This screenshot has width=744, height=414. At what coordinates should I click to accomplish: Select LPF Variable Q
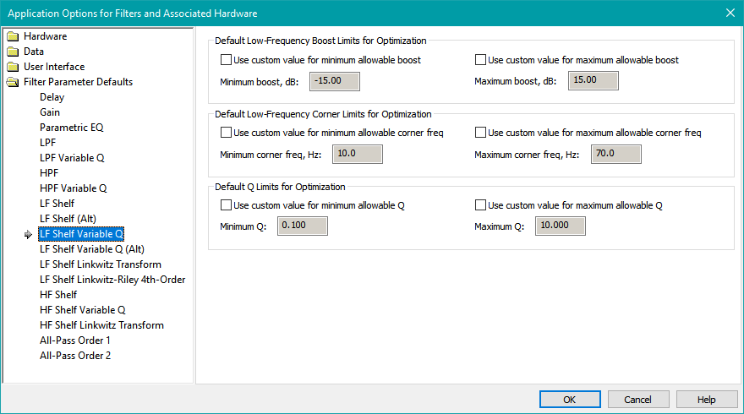tap(72, 158)
